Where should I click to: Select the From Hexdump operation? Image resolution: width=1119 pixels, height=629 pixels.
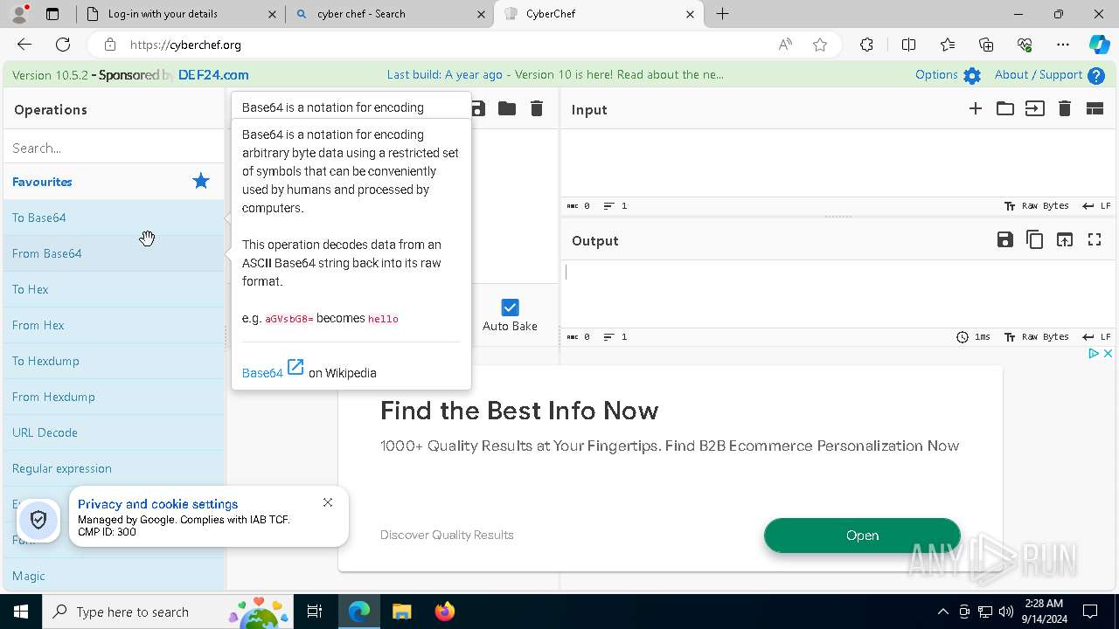point(114,397)
